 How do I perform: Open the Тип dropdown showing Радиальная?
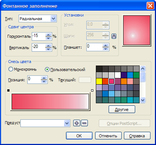[x=54, y=19]
